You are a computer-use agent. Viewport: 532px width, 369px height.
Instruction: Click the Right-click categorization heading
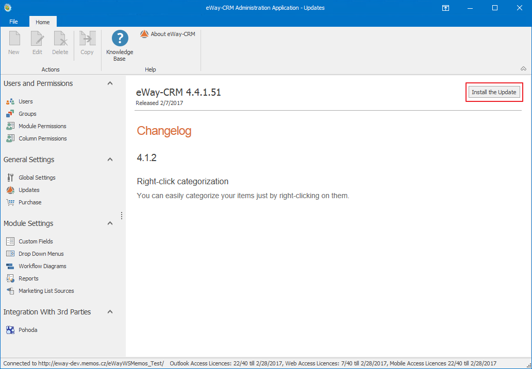(x=182, y=181)
